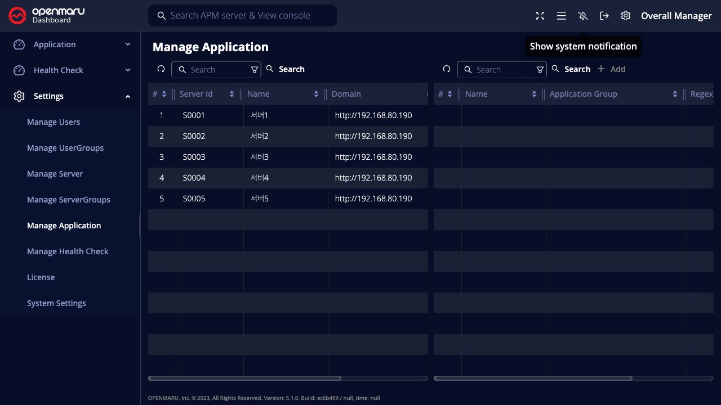Open Manage Users page

pos(54,122)
